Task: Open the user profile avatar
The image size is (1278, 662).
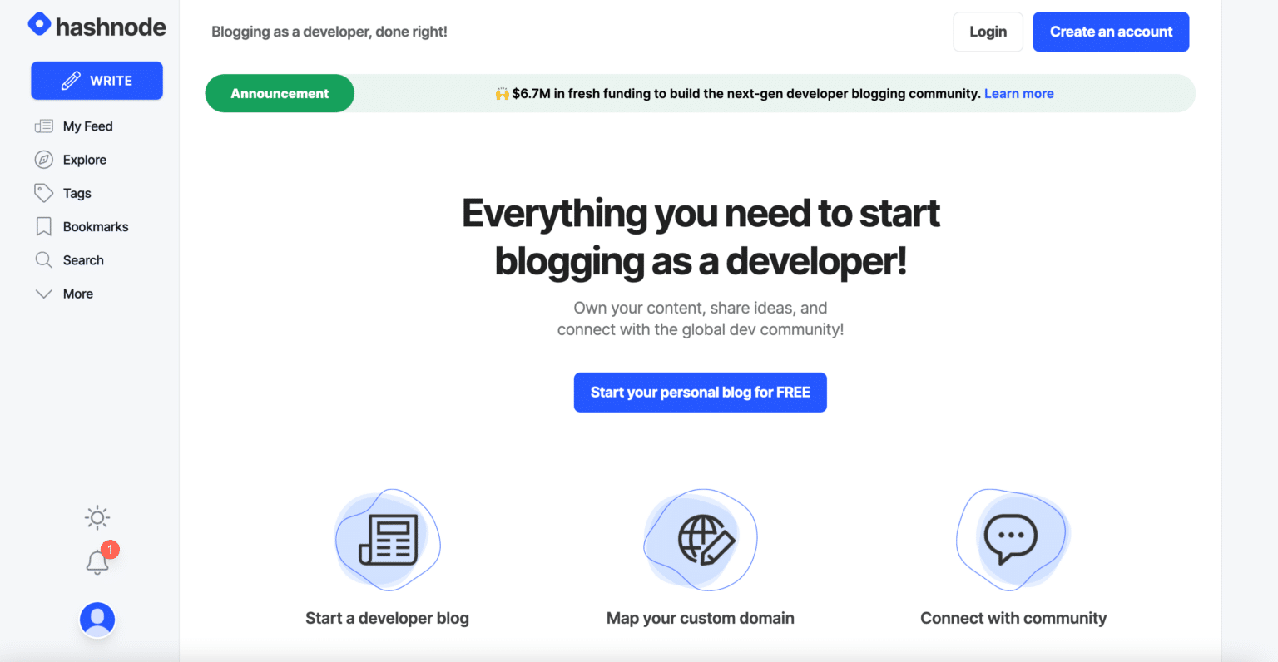Action: click(x=97, y=620)
